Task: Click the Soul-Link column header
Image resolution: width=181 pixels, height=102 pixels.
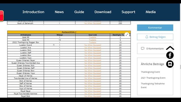Action: (92, 35)
